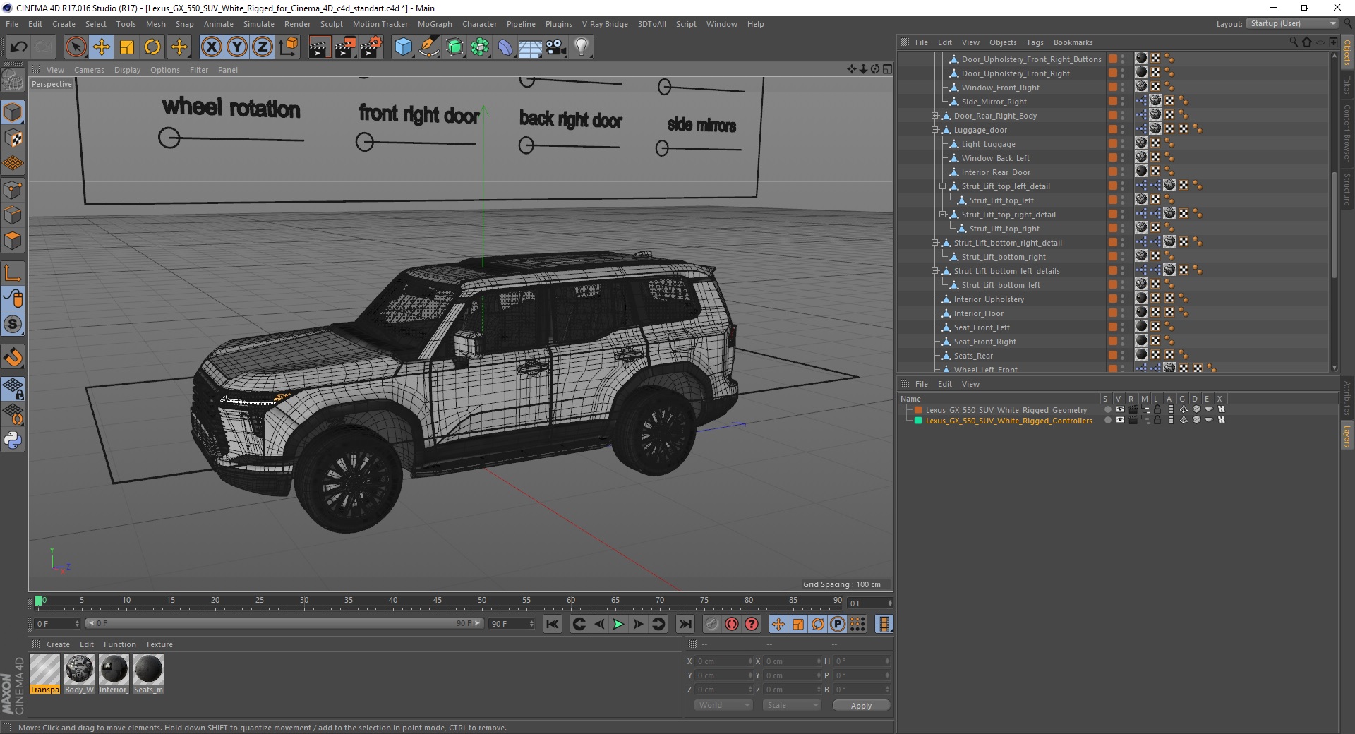The height and width of the screenshot is (734, 1355).
Task: Open the Array modeling objects icon
Action: pyautogui.click(x=481, y=47)
